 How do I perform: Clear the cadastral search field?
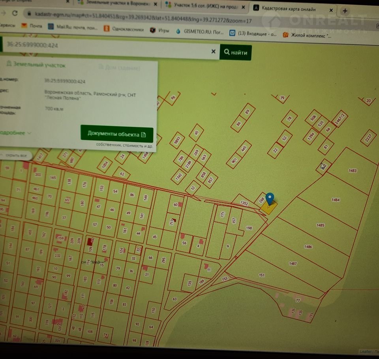tap(213, 52)
